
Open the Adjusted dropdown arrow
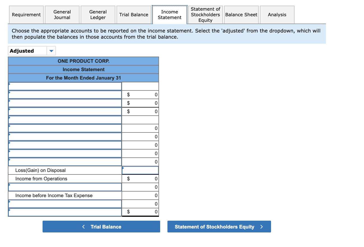coord(51,51)
